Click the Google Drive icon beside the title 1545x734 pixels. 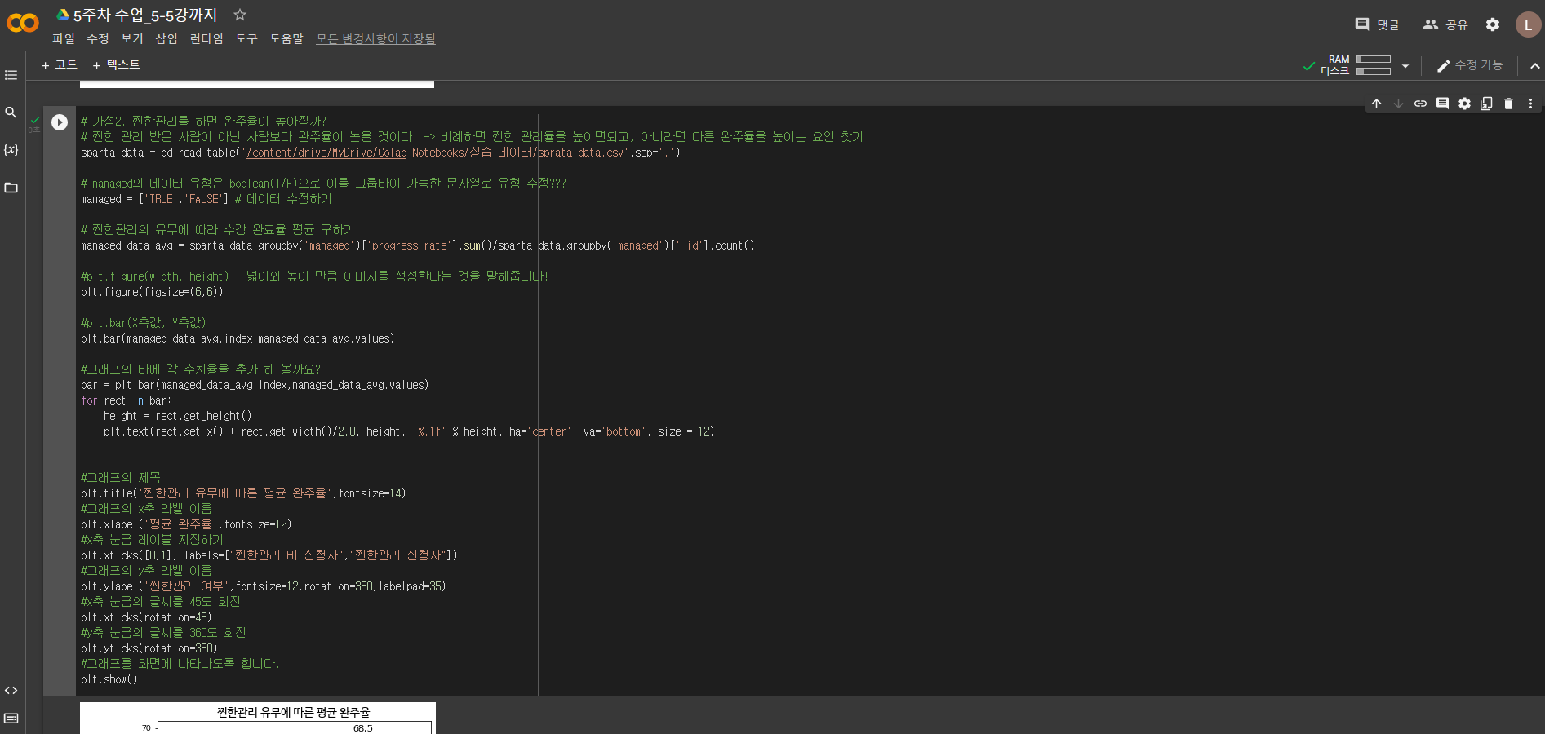click(x=62, y=15)
